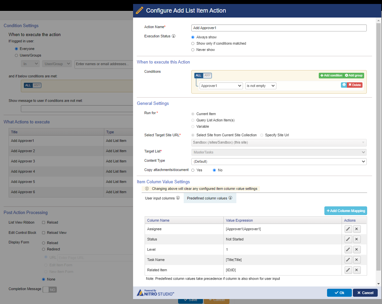Click the Nitro Studio logo
The height and width of the screenshot is (304, 382).
tap(156, 292)
